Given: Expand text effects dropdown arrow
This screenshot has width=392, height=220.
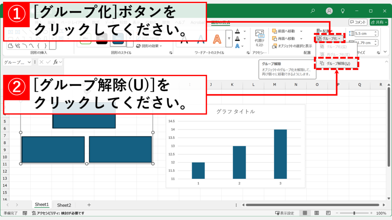Looking at the screenshot, I should (242, 46).
